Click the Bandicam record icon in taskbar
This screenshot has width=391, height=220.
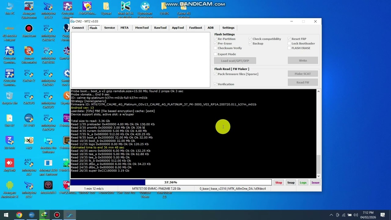pyautogui.click(x=57, y=215)
